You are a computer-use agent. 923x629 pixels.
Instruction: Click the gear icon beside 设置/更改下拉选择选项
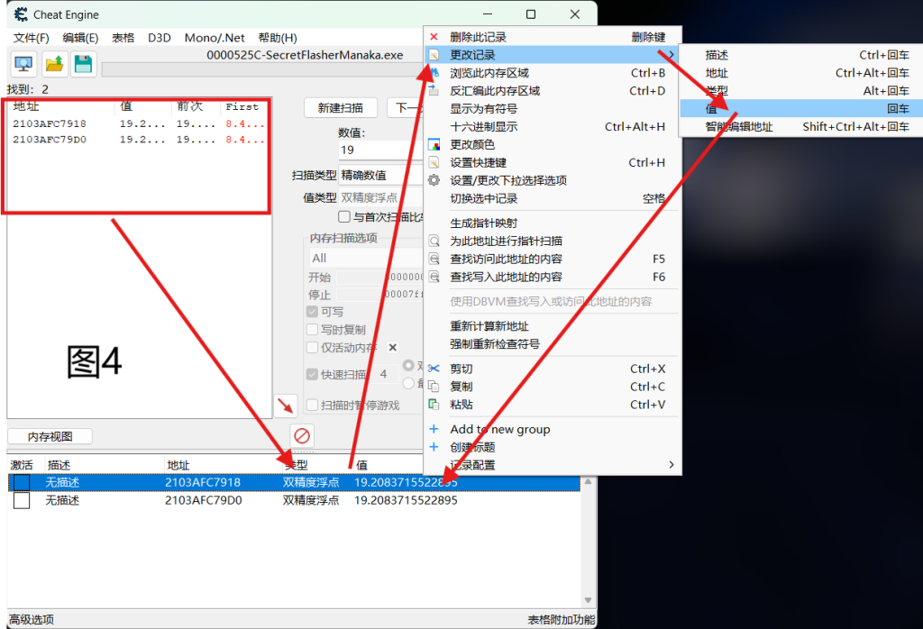click(x=434, y=180)
